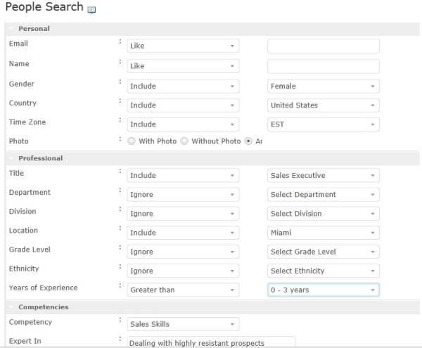The height and width of the screenshot is (348, 422).
Task: Collapse the Personal section
Action: tap(11, 29)
